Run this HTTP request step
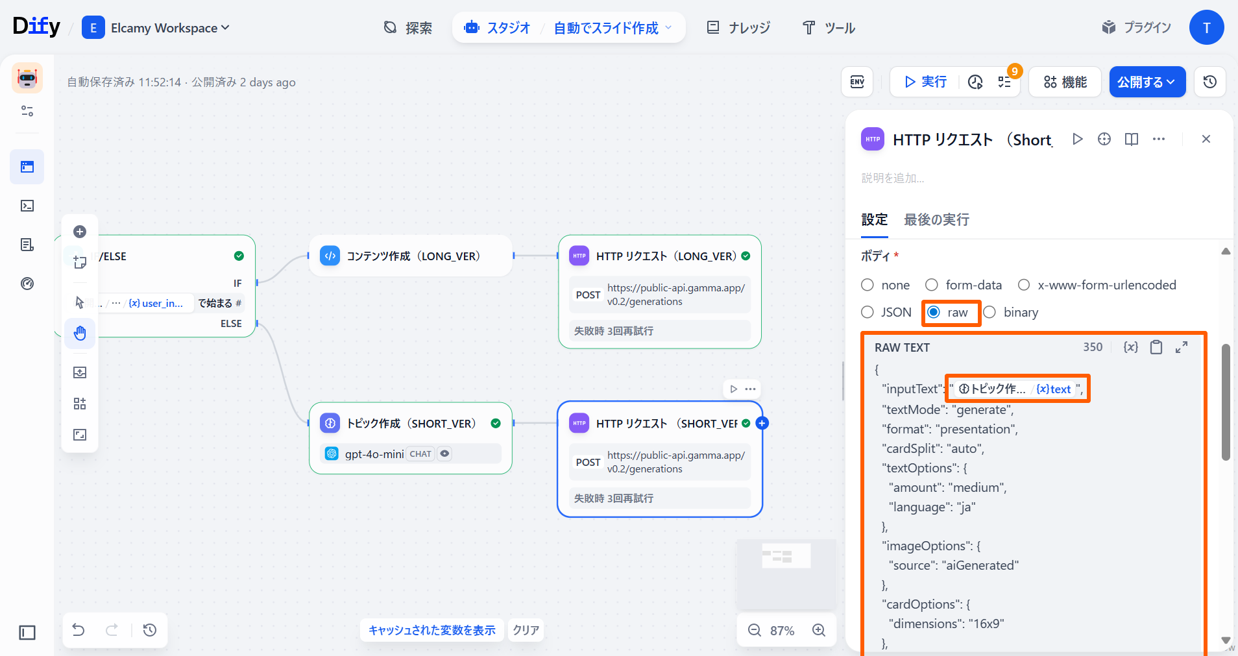The height and width of the screenshot is (656, 1238). pos(1078,139)
